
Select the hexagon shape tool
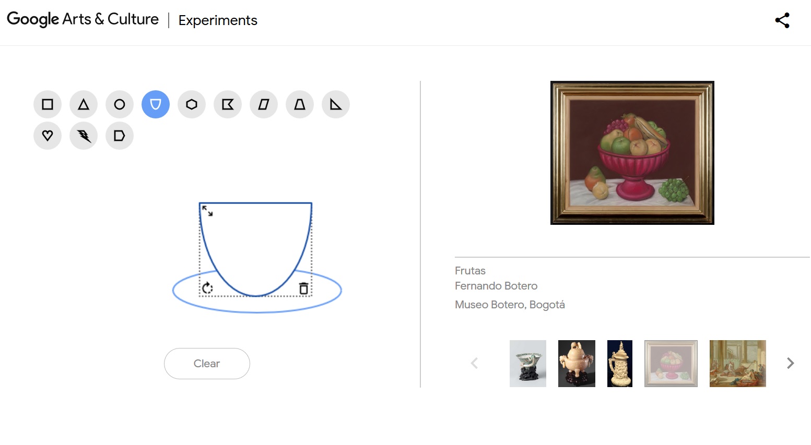[x=192, y=104]
